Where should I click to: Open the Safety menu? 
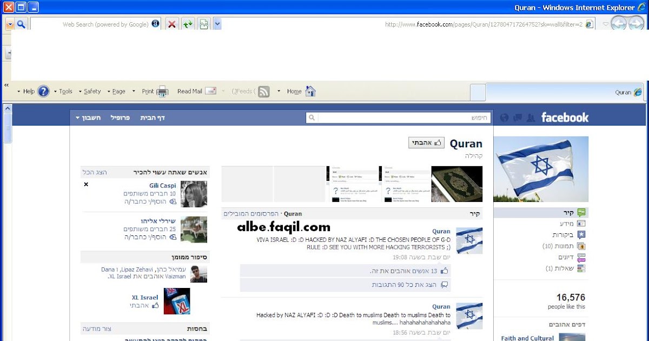[92, 91]
